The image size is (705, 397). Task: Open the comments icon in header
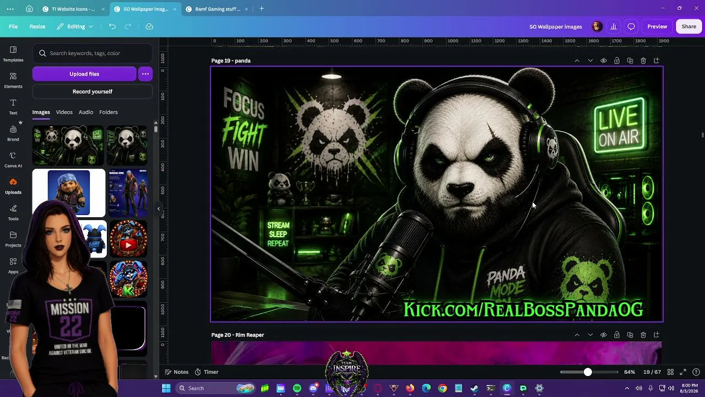pos(631,26)
